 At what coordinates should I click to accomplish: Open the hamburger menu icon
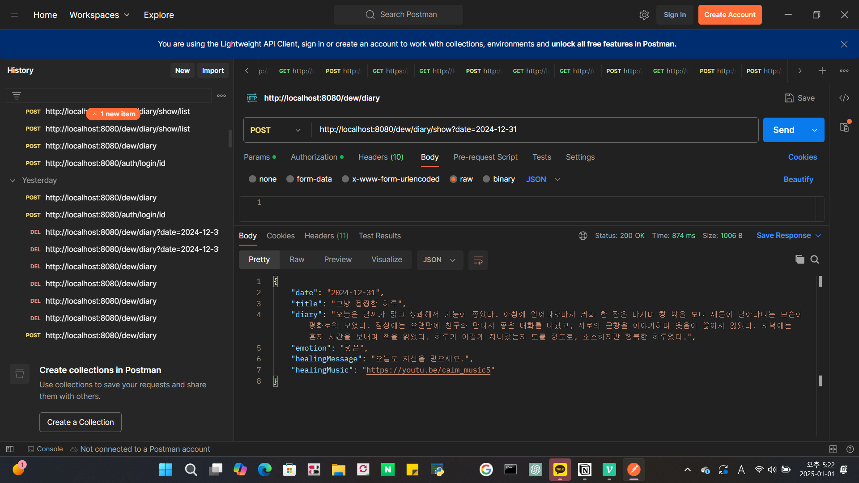click(x=14, y=15)
